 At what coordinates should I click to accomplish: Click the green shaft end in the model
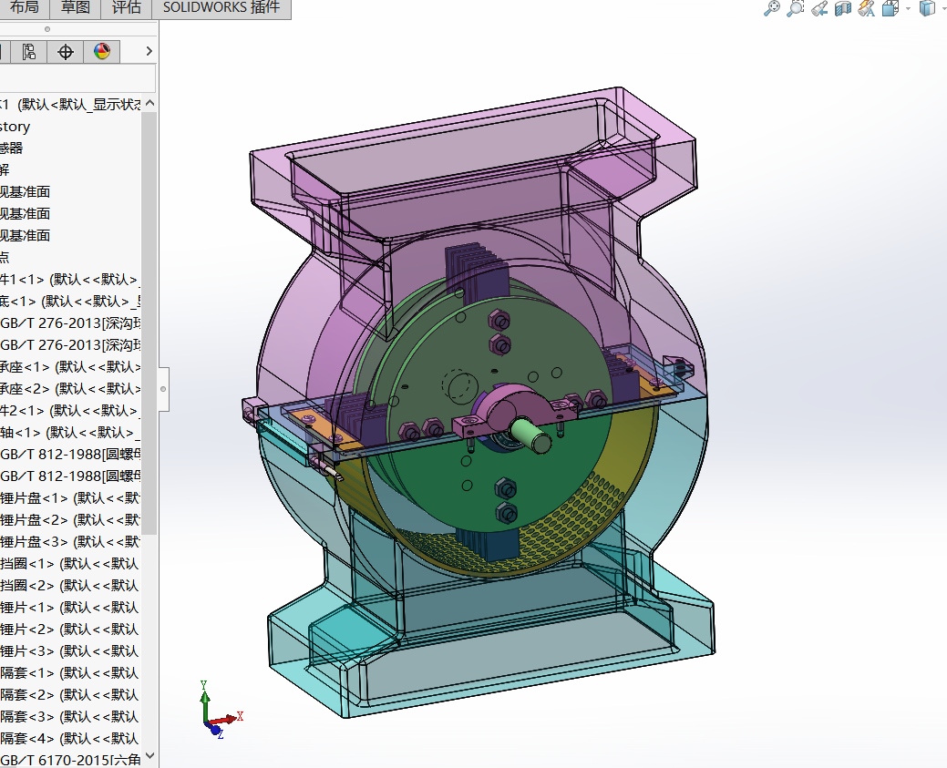coord(532,436)
